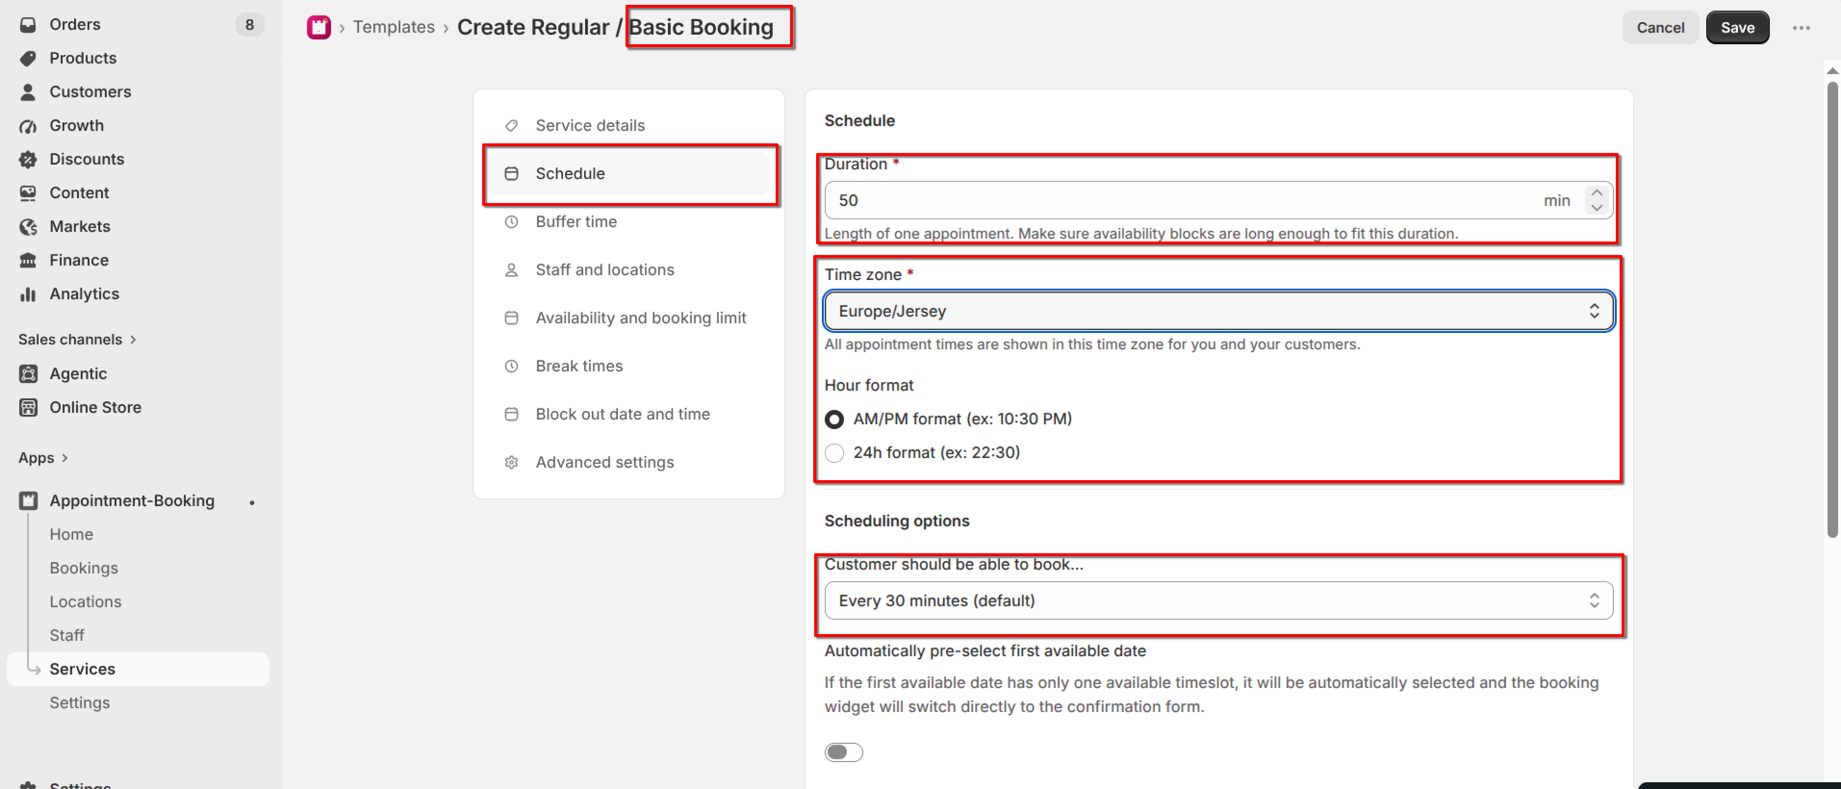Screen dimensions: 1841x789
Task: Decrease duration with stepper down arrow
Action: (1596, 207)
